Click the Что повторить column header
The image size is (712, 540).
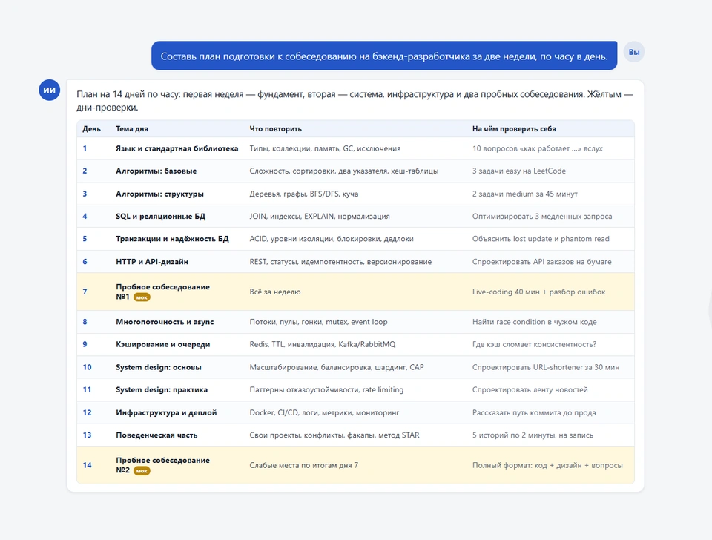[276, 129]
